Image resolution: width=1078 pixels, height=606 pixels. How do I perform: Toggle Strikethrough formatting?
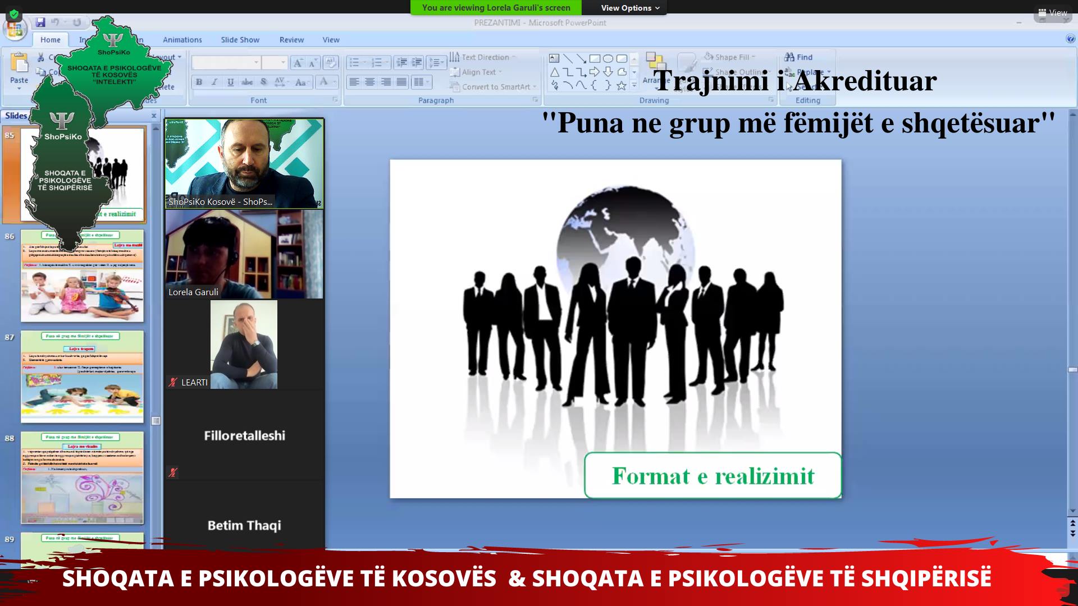(247, 82)
